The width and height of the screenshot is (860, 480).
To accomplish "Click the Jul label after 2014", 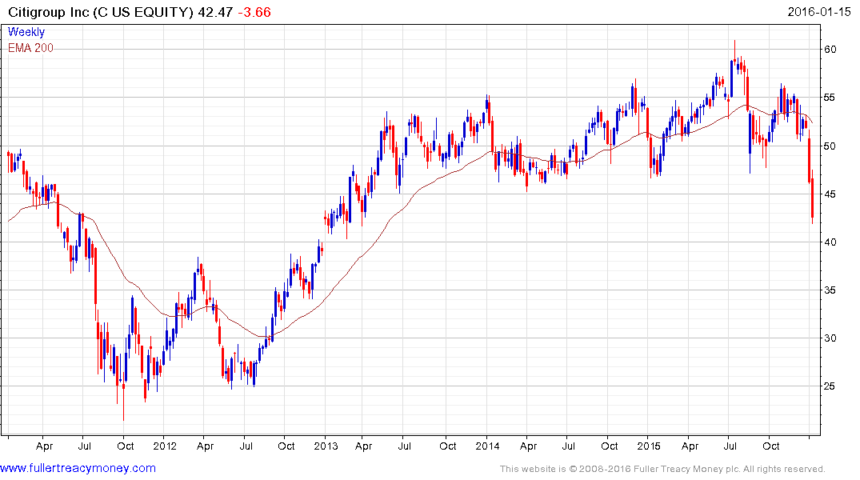I will click(x=569, y=446).
